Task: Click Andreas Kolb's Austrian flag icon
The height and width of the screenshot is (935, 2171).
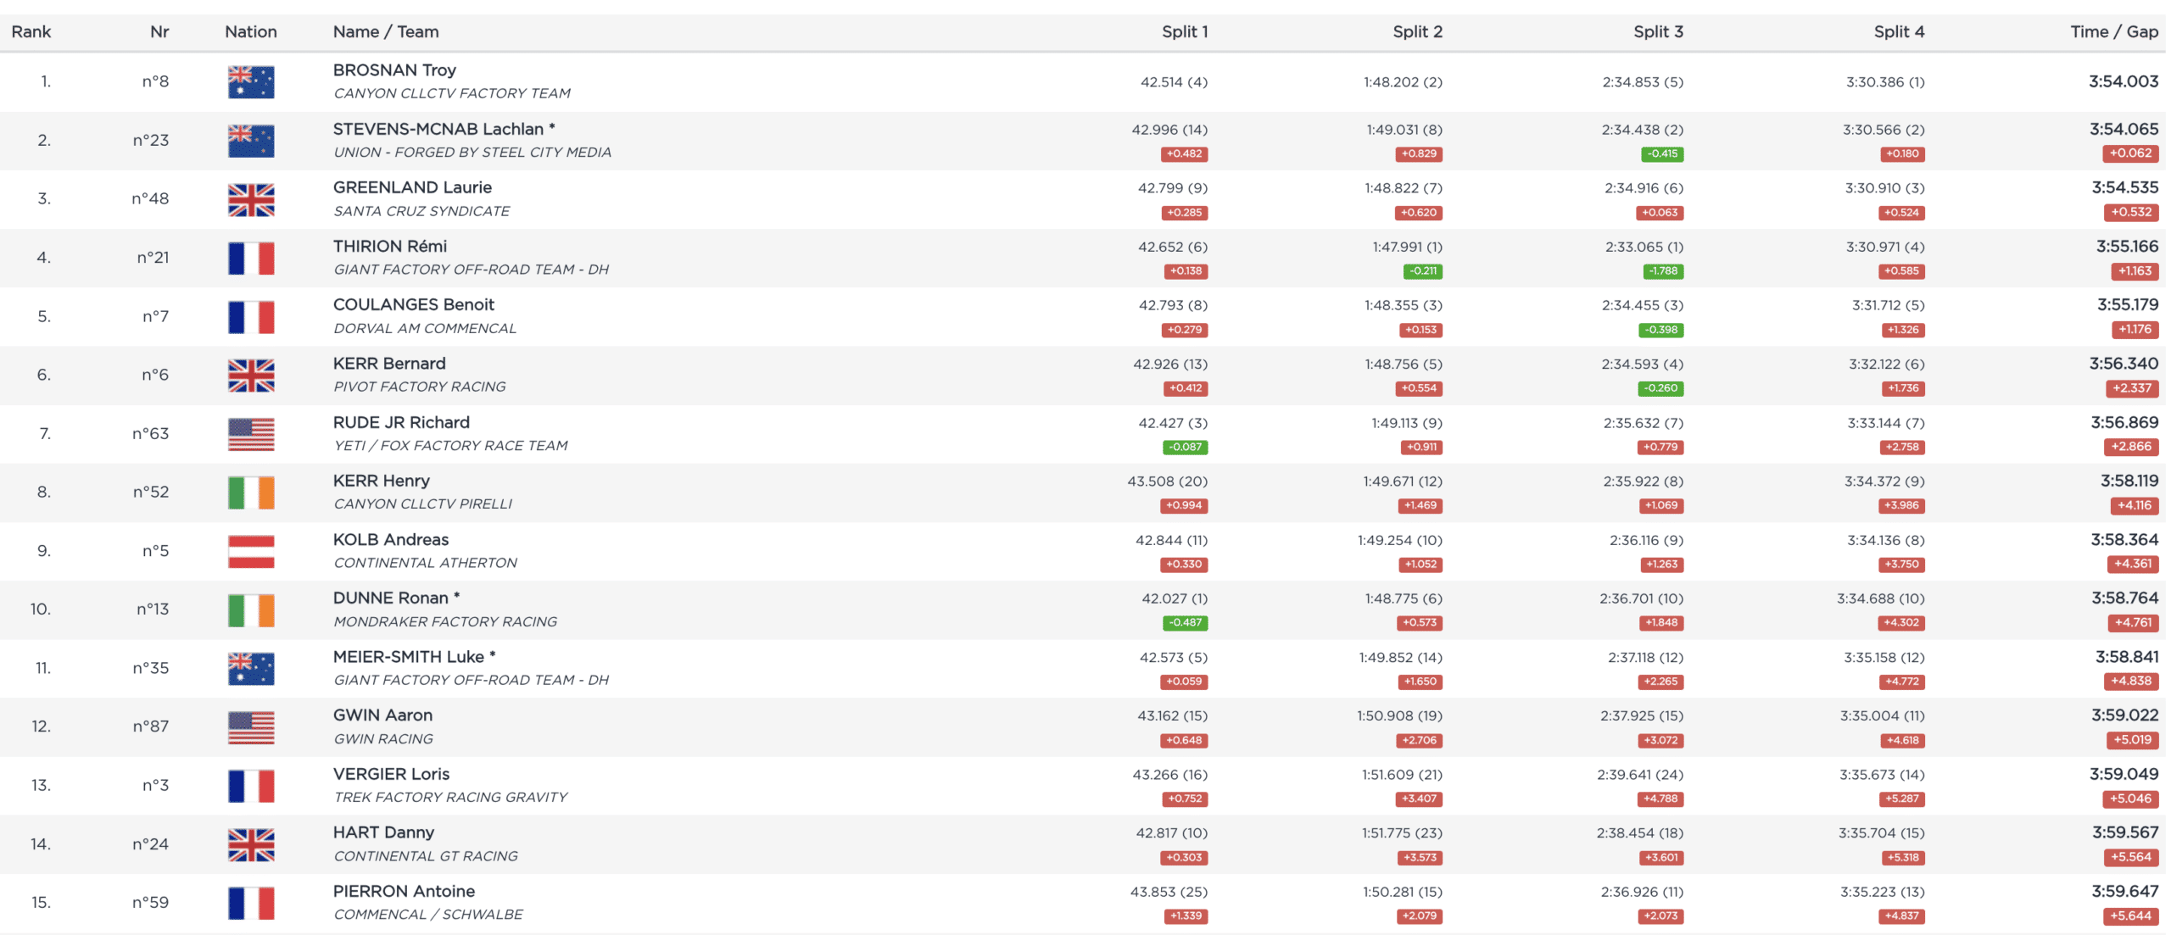Action: 251,551
